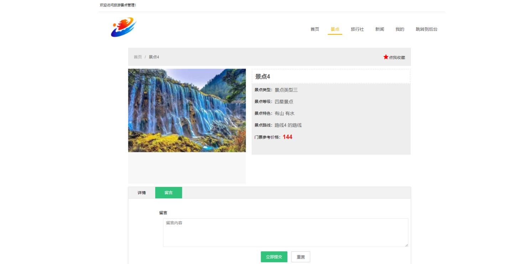Image resolution: width=505 pixels, height=264 pixels.
Task: Click the 景点4 breadcrumb text
Action: (x=154, y=57)
